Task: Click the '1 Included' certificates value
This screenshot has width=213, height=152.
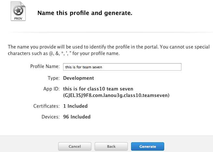Action: tap(75, 106)
